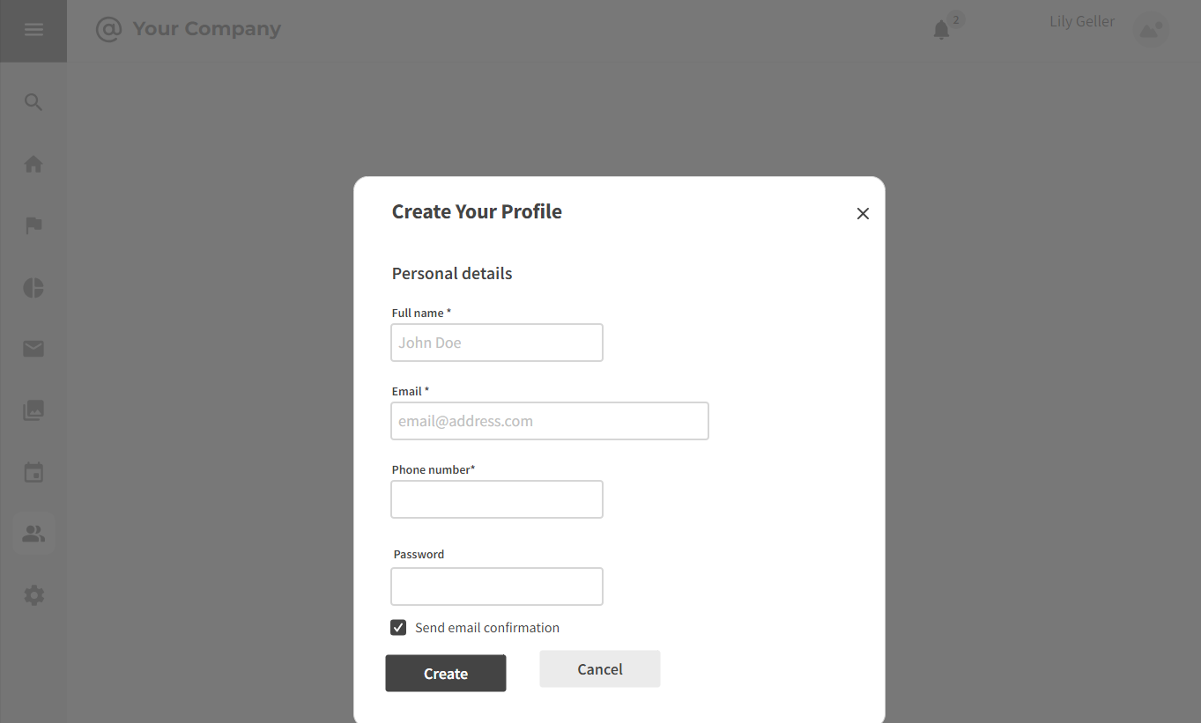Click the highlighted people icon
Viewport: 1201px width, 723px height.
tap(33, 533)
